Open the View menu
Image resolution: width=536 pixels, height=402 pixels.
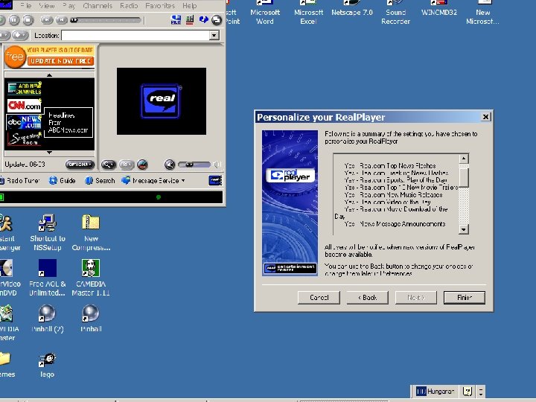tap(47, 6)
